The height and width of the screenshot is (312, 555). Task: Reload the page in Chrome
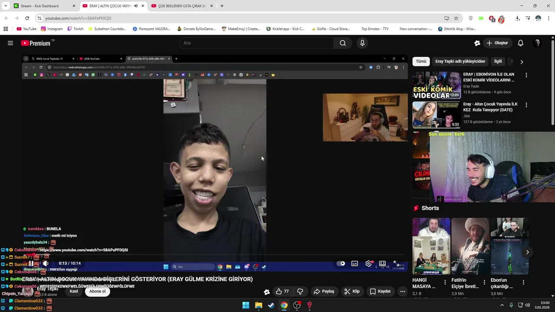27,18
